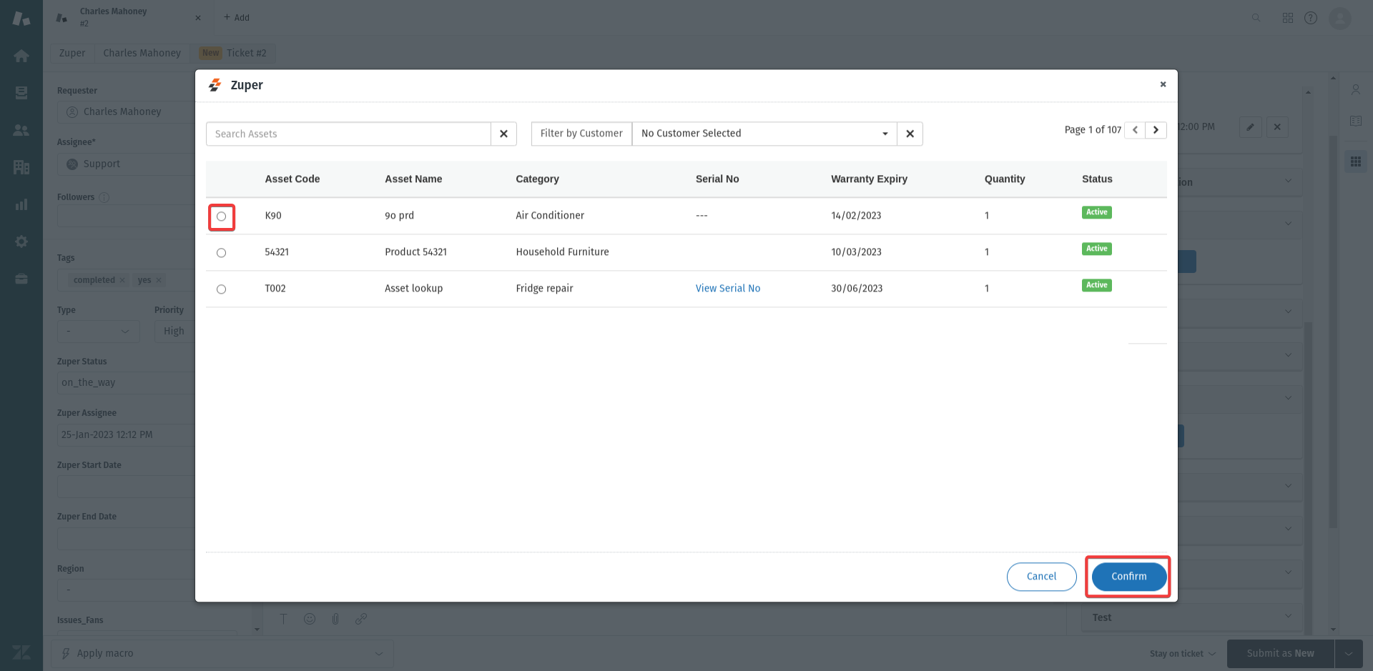The height and width of the screenshot is (671, 1373).
Task: Clear the customer filter selection
Action: click(x=910, y=134)
